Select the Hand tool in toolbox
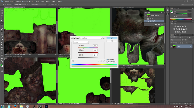This screenshot has height=108, width=194. [x=2, y=58]
